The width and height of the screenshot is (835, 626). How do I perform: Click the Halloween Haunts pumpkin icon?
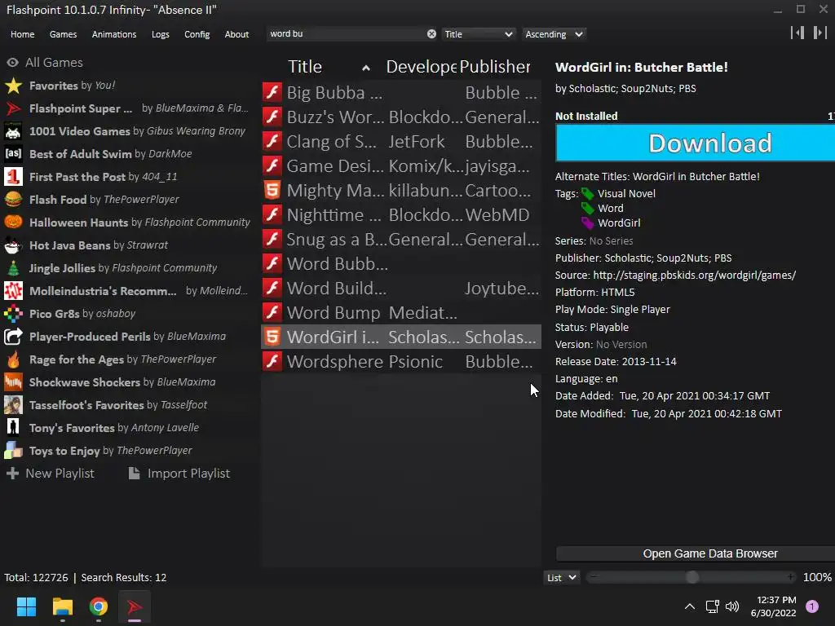click(13, 223)
